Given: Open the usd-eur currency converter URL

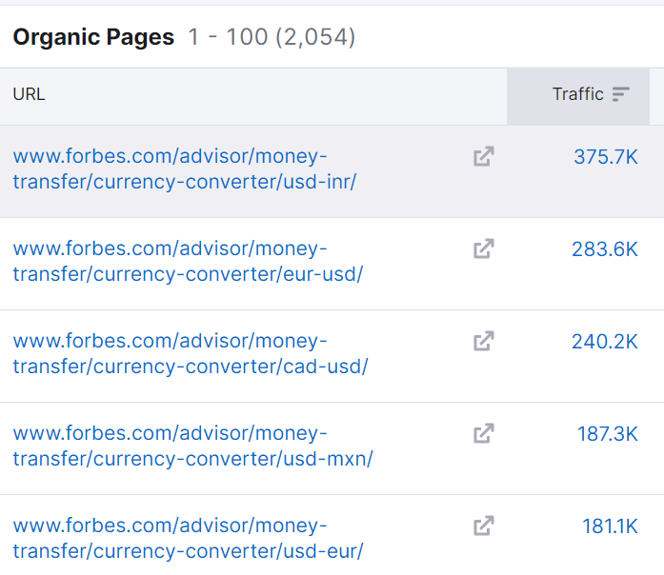Looking at the screenshot, I should point(188,538).
